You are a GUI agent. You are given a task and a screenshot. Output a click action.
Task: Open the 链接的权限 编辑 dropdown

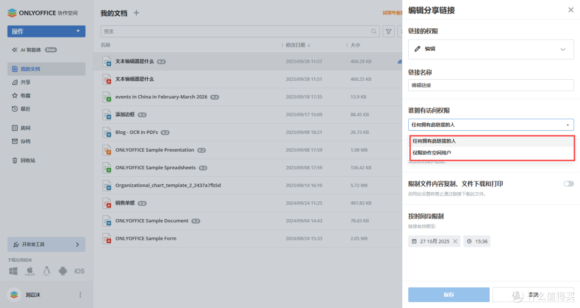click(x=491, y=49)
